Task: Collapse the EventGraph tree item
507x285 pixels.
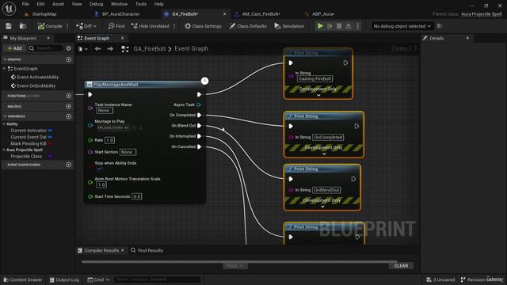Action: pos(4,69)
